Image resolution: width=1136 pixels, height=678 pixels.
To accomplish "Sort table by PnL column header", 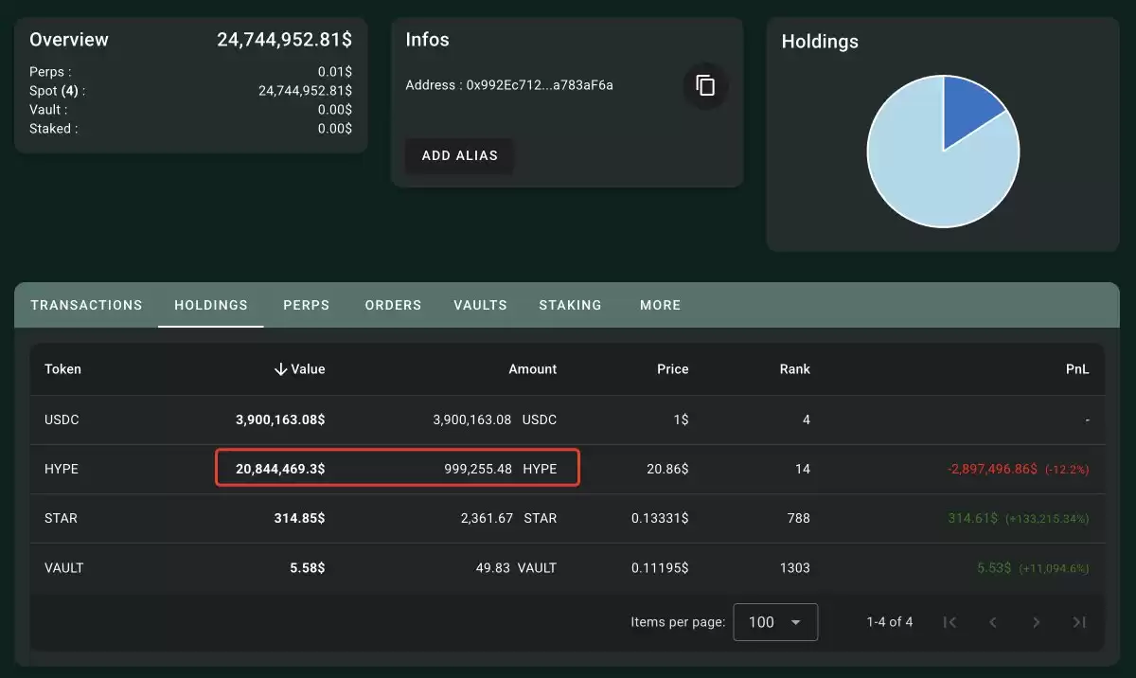I will [1077, 369].
